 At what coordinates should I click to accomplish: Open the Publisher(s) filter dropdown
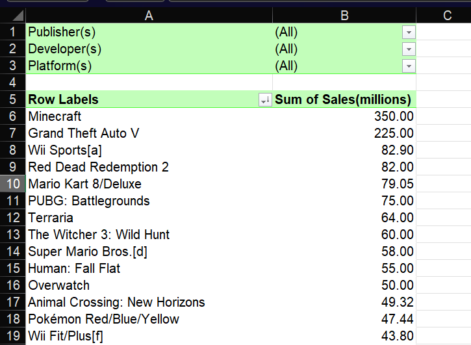point(409,32)
